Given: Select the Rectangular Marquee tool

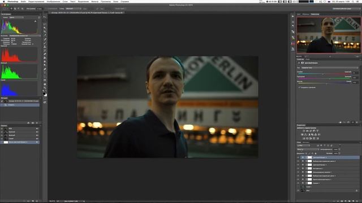Looking at the screenshot, I should point(45,20).
